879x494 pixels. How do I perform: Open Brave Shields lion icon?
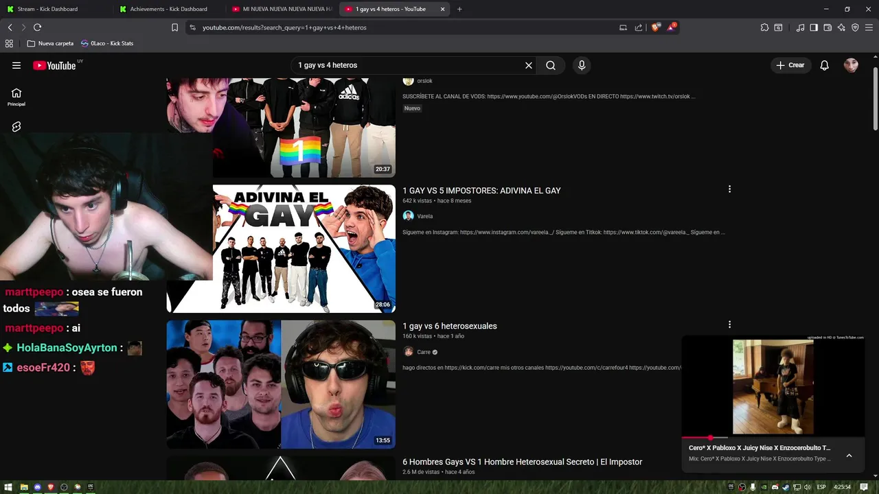point(655,27)
